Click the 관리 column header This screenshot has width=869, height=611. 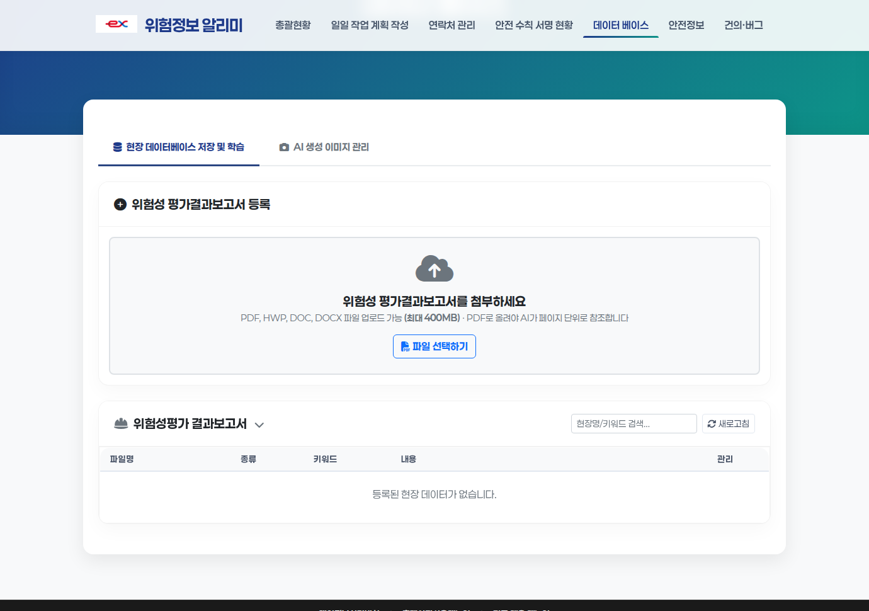tap(725, 459)
